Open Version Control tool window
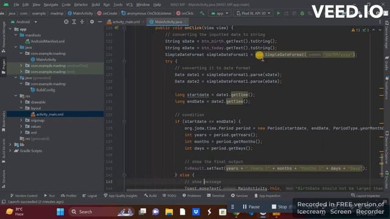The width and height of the screenshot is (390, 219). coord(24,196)
